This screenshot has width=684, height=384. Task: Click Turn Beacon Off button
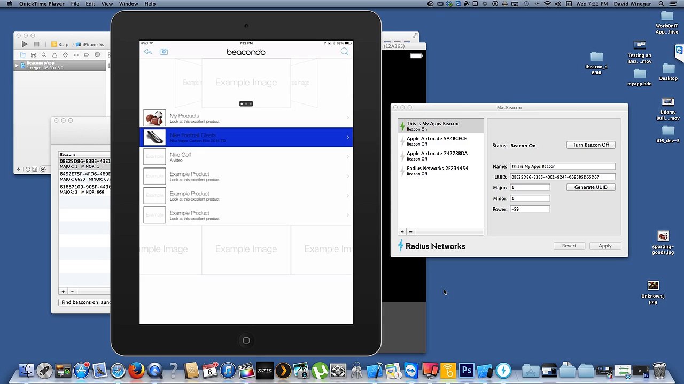tap(590, 145)
